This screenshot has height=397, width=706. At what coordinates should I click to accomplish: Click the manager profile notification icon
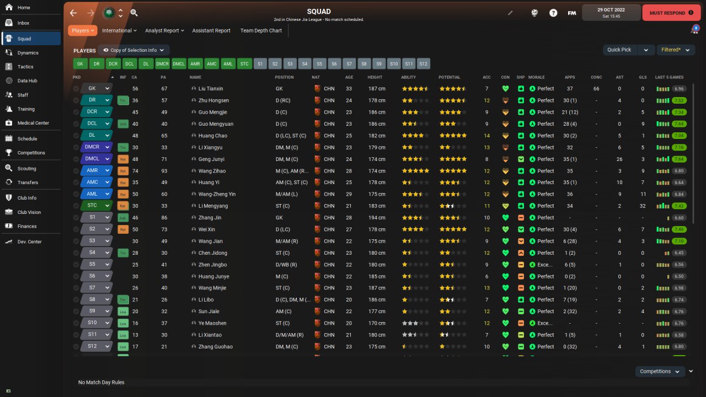coord(694,29)
